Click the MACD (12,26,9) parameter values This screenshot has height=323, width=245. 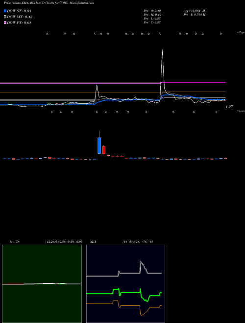tap(64, 242)
